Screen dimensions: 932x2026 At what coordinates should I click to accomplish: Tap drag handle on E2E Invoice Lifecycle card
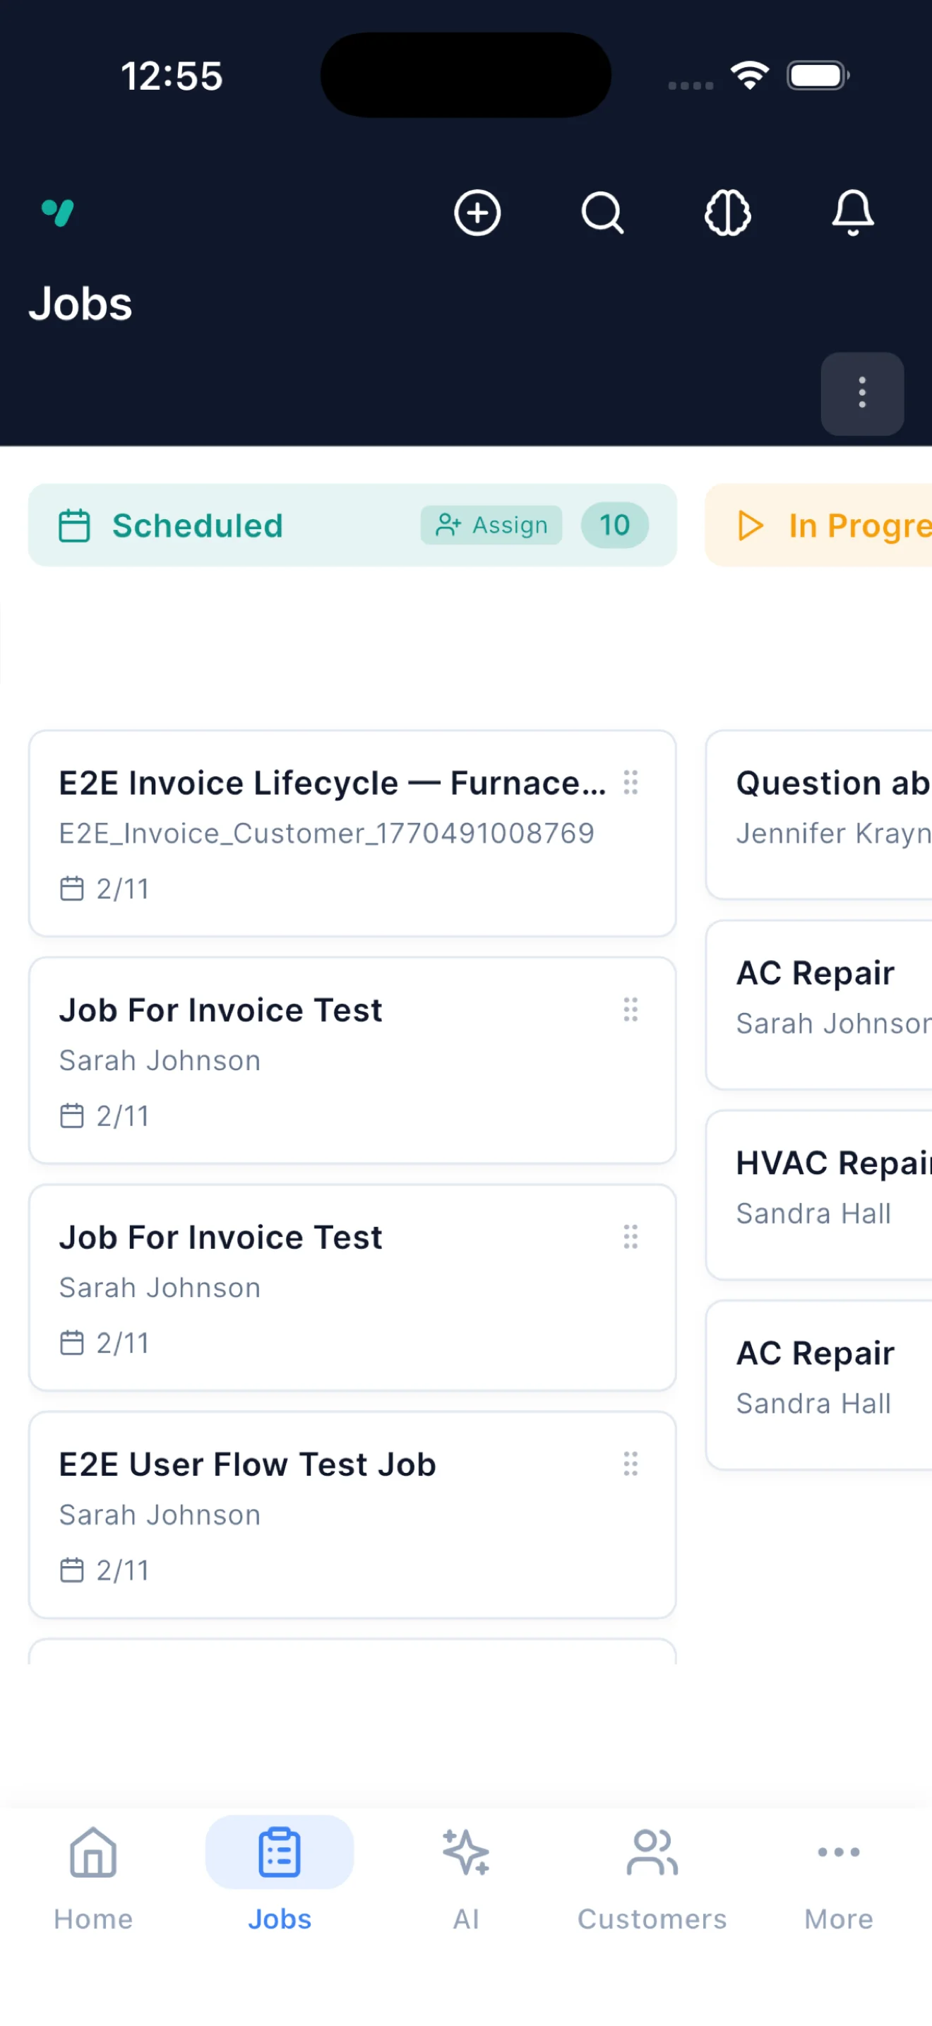coord(631,782)
